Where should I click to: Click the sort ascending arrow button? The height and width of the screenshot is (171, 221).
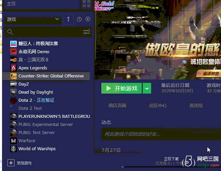(x=68, y=19)
